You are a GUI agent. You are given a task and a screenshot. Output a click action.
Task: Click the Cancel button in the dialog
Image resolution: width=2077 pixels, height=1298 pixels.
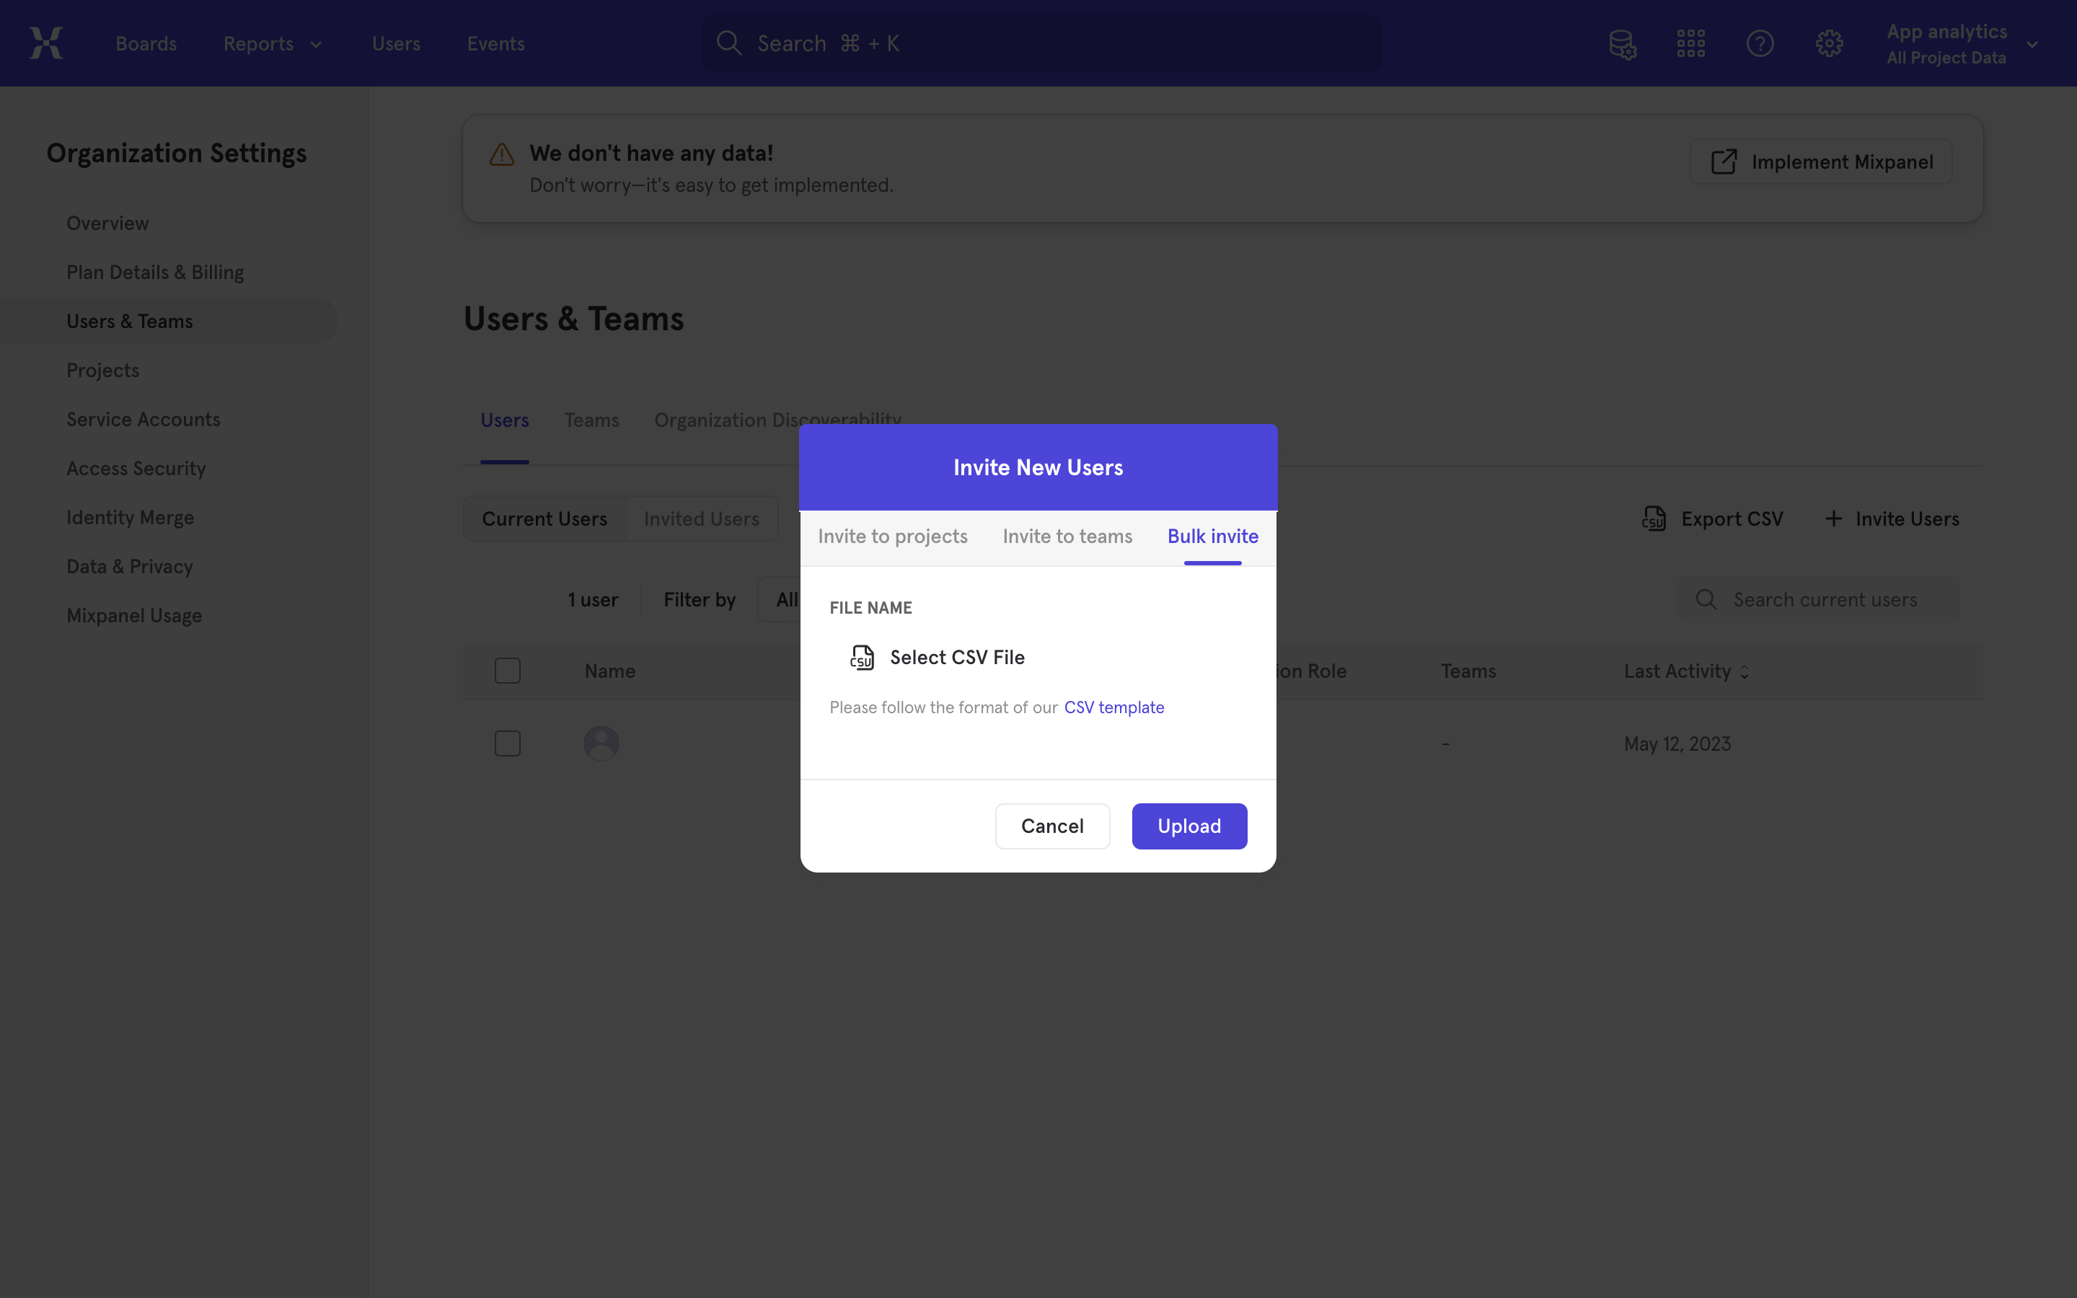point(1052,826)
